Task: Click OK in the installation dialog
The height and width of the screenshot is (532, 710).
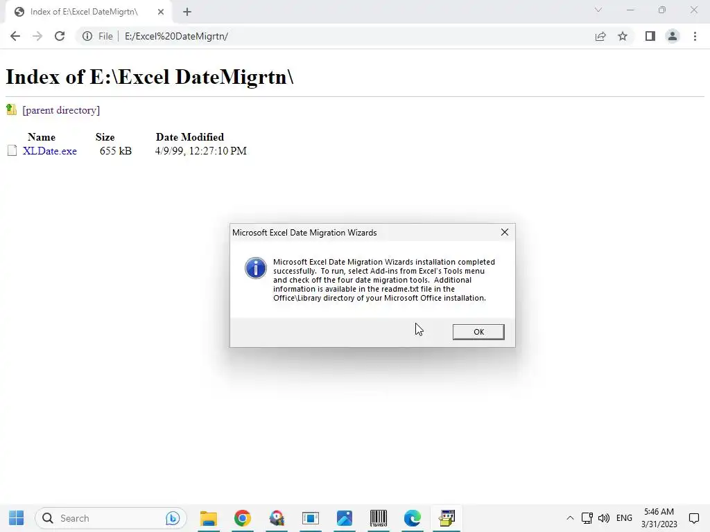Action: 478,332
